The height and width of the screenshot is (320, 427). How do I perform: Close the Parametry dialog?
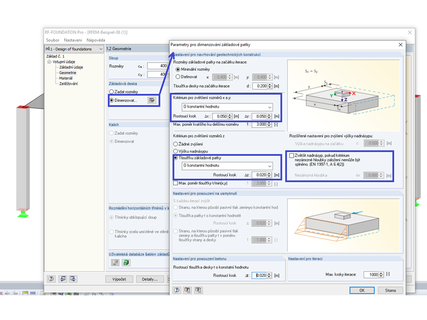pos(400,44)
